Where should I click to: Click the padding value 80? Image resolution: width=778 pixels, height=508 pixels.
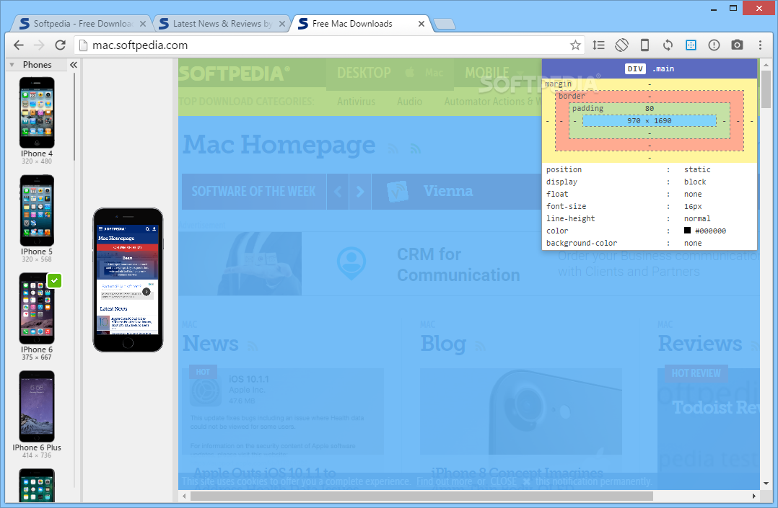(650, 109)
